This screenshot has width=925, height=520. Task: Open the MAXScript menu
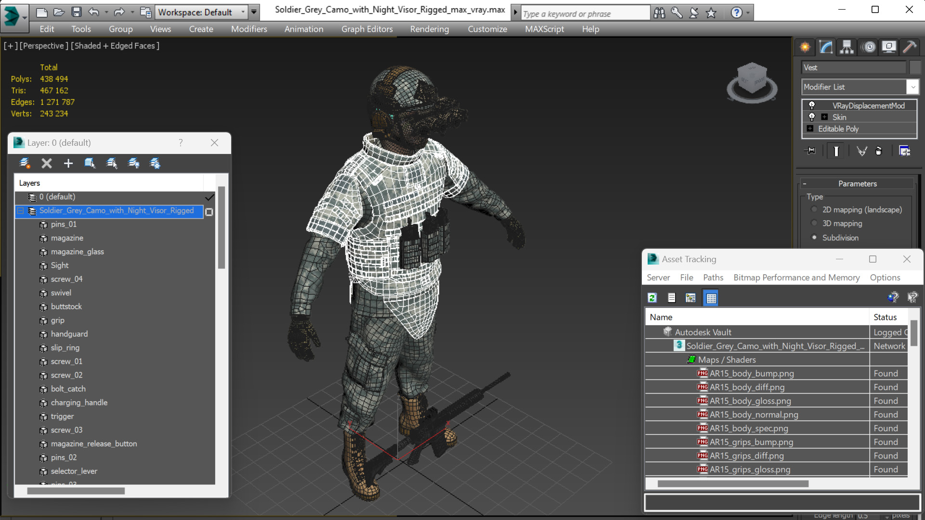pos(545,29)
